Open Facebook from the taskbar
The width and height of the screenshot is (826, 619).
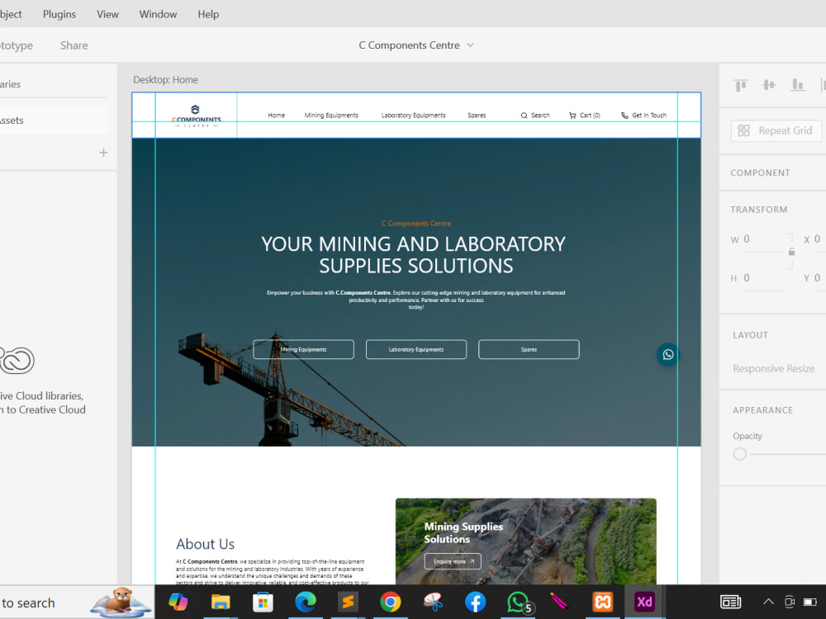pos(475,602)
